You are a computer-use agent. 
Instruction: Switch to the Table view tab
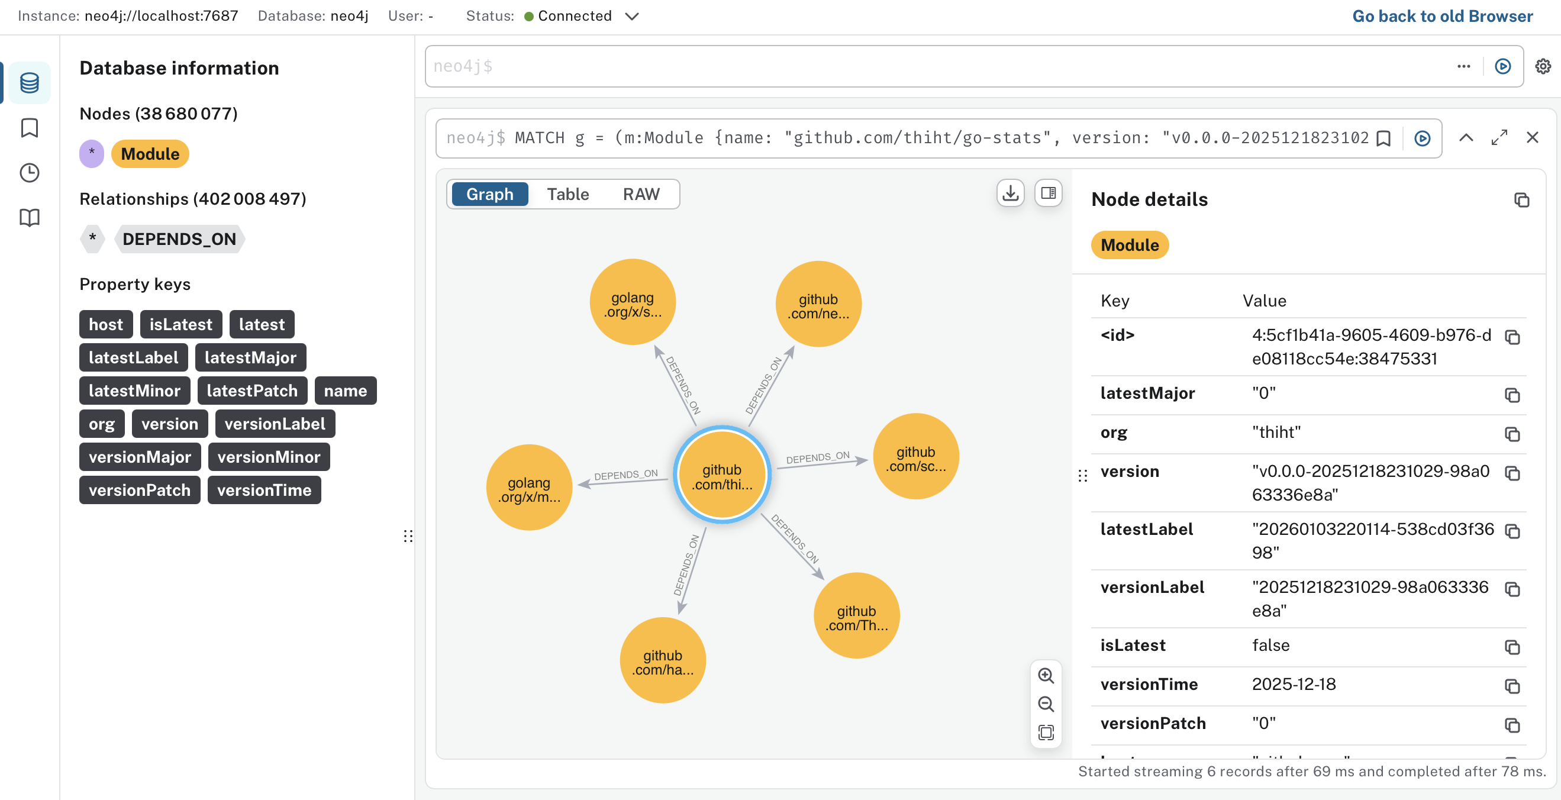click(568, 194)
